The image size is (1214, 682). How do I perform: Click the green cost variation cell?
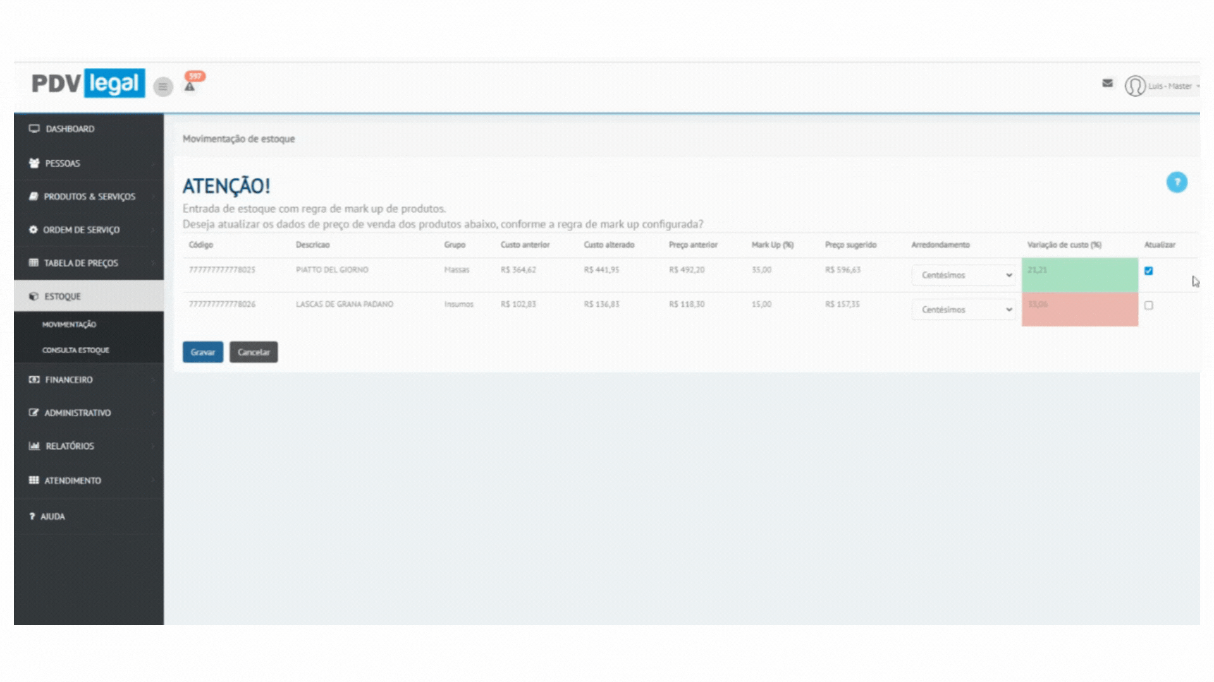coord(1079,275)
